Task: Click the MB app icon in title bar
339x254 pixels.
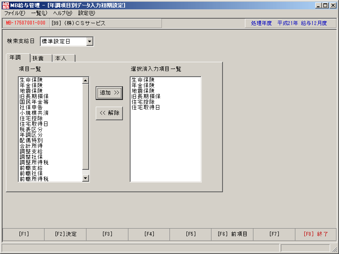Action: coord(6,5)
